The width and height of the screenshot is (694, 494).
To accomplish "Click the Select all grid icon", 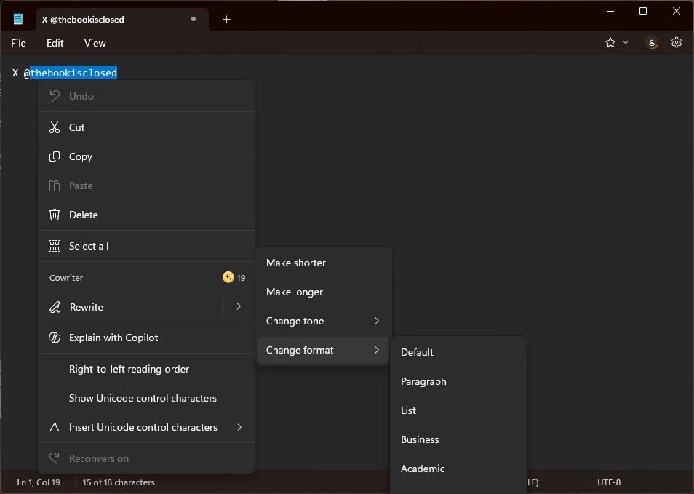I will [55, 246].
